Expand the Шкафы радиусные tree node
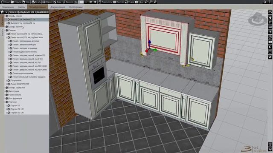Screen dimensions: 273x153 pyautogui.click(x=5, y=88)
